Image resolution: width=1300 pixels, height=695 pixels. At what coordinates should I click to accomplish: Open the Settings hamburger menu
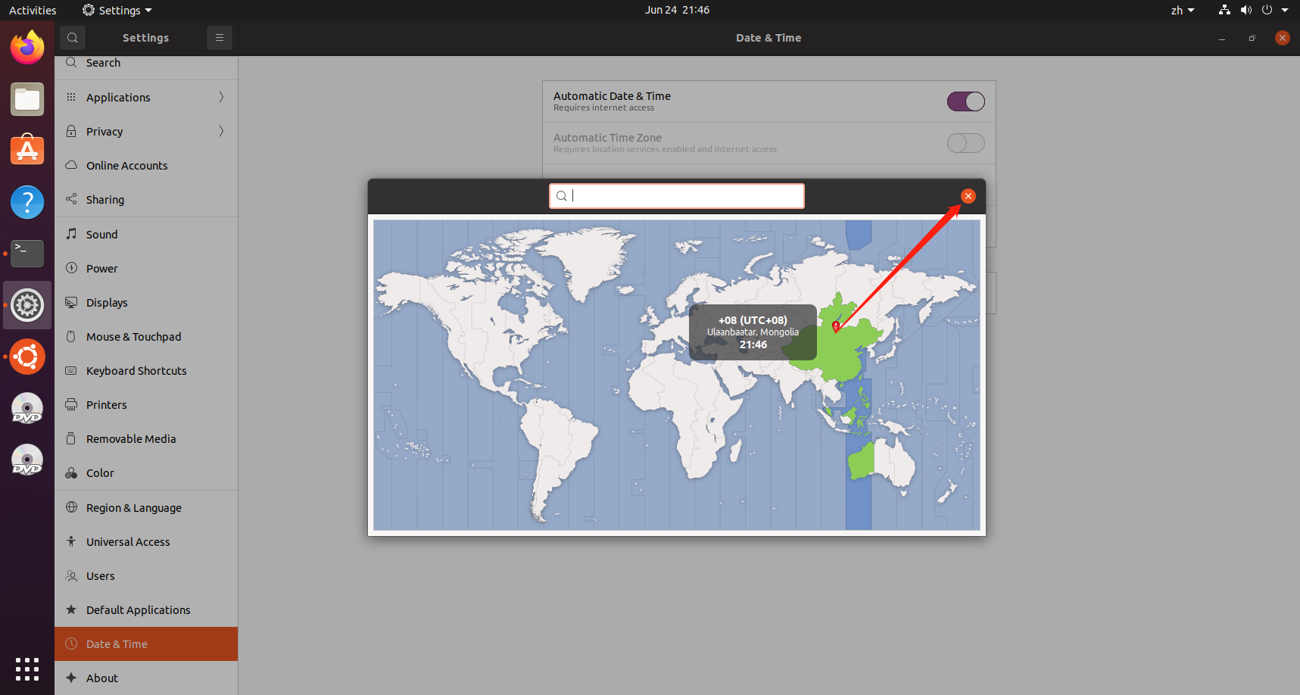click(x=220, y=38)
